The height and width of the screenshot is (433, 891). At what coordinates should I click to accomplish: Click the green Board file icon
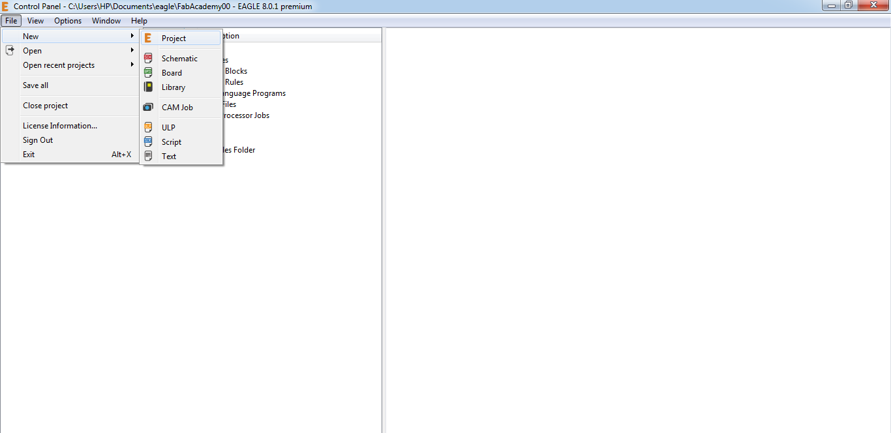coord(148,72)
